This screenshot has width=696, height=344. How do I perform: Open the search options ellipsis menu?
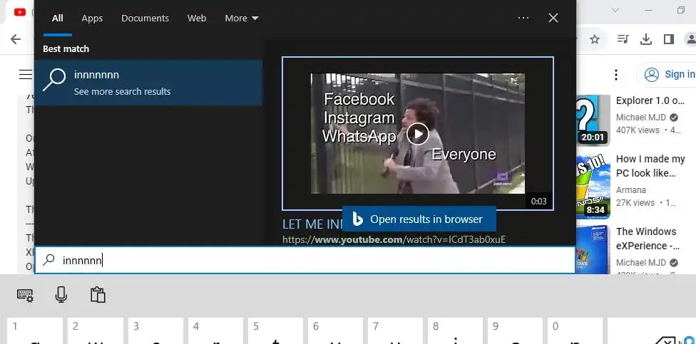tap(523, 18)
